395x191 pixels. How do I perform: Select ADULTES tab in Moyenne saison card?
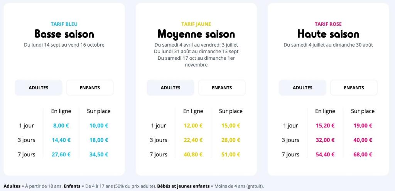(x=170, y=88)
